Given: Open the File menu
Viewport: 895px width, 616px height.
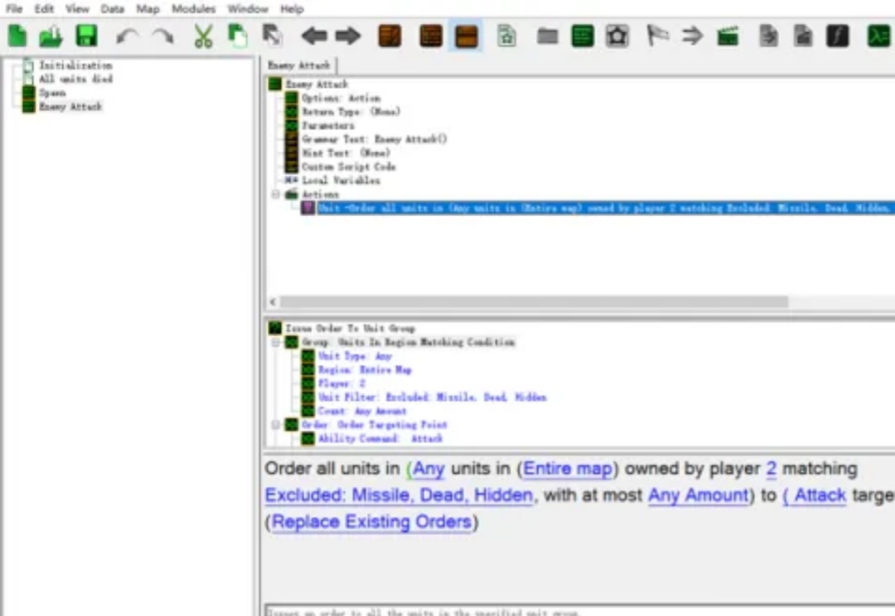Looking at the screenshot, I should 14,8.
